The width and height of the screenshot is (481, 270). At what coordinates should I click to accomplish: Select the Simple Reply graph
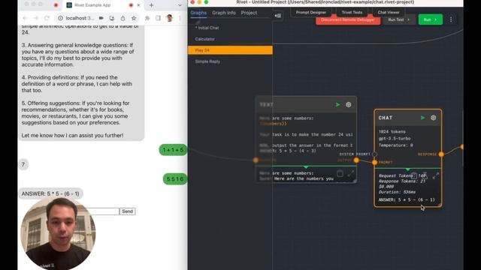pos(230,61)
